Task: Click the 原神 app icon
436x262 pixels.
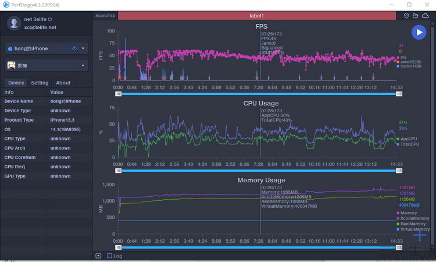Action: 11,65
